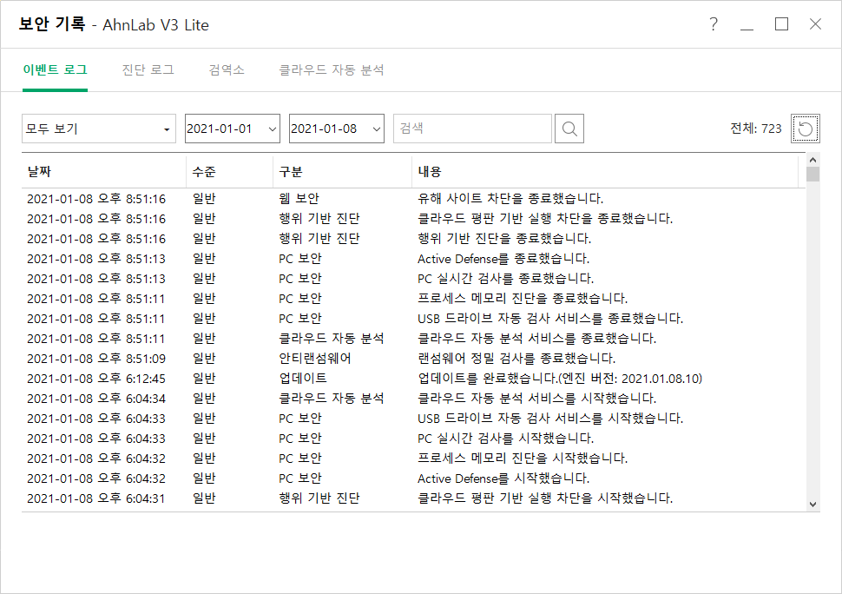Open the 검역소 tab
The height and width of the screenshot is (594, 842).
tap(227, 69)
